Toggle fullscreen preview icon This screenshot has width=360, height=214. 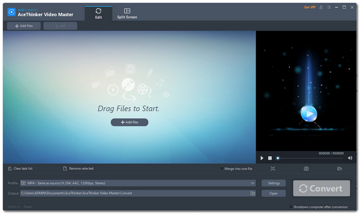pyautogui.click(x=273, y=168)
